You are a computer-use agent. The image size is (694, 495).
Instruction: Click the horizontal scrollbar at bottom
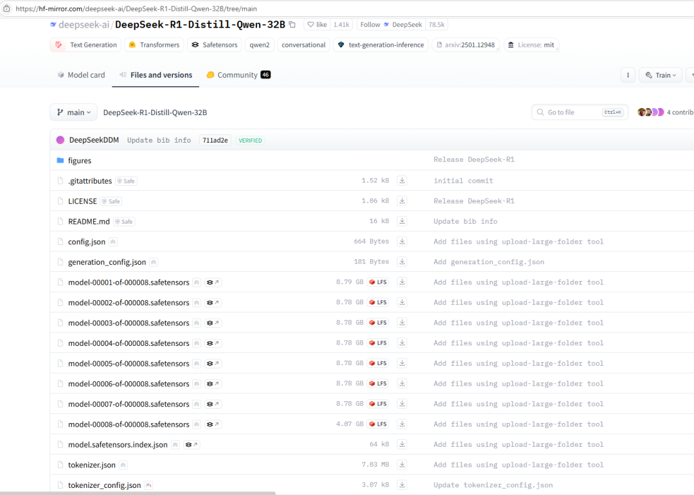coord(138,493)
